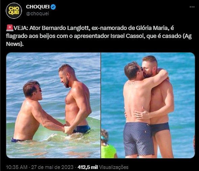This screenshot has height=171, width=199.
Task: Click the 412,5 mil view count
Action: coord(88,167)
